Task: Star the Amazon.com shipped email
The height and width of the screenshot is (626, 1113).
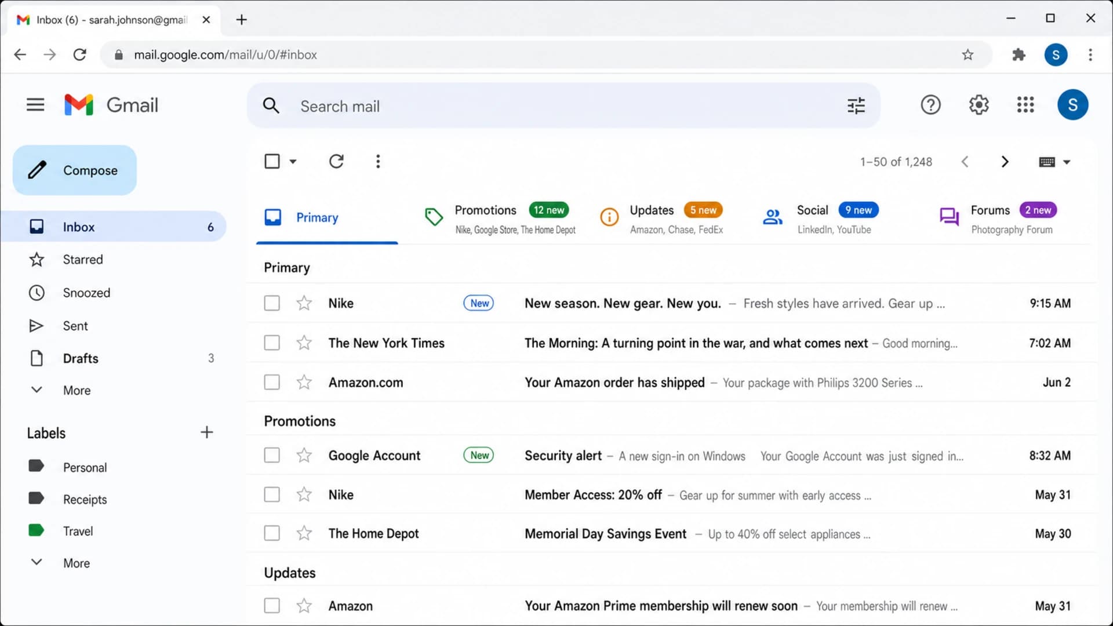Action: (x=304, y=382)
